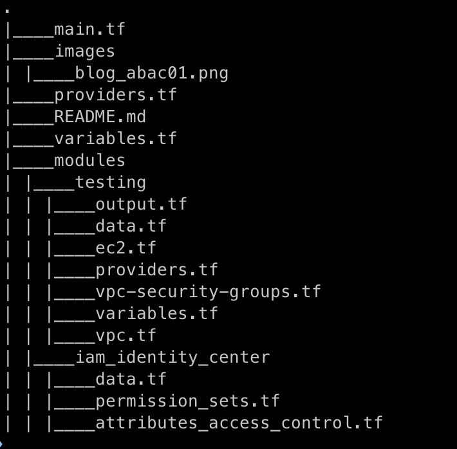Click the modules folder name
Viewport: 457px width, 449px height.
tap(89, 160)
